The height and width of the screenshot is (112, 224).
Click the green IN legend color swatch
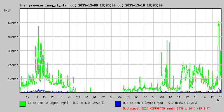[x=23, y=104]
